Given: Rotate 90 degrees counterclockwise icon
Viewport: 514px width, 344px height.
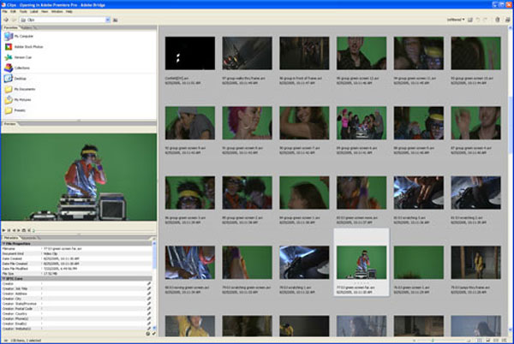Looking at the screenshot, I should [x=478, y=20].
